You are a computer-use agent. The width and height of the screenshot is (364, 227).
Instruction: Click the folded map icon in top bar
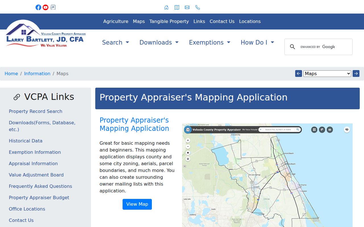click(177, 7)
